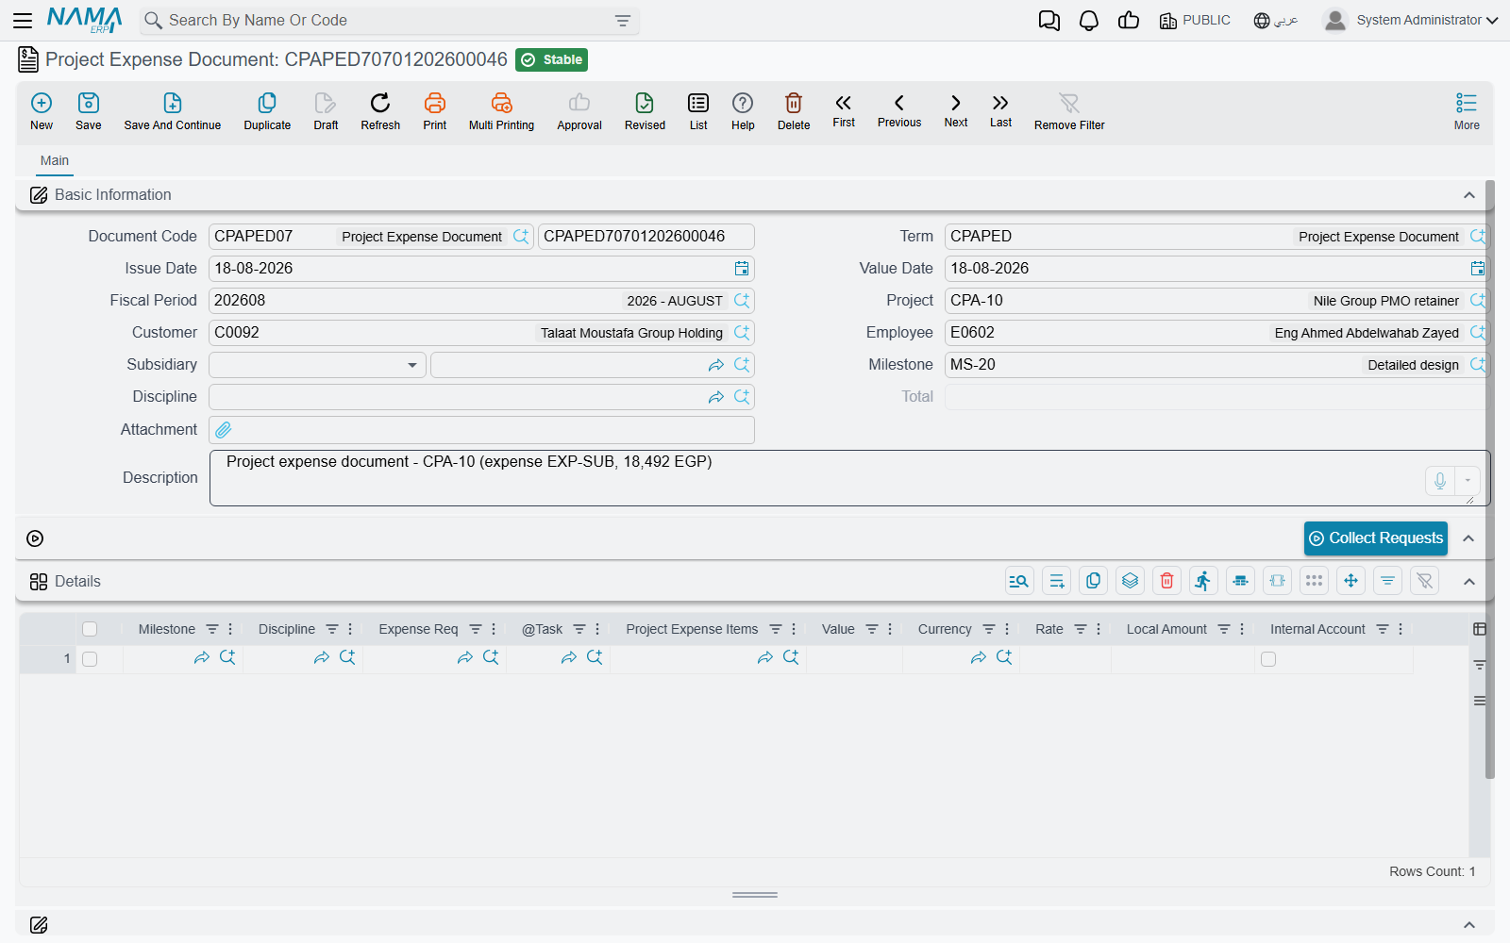Open Multi Printing

pyautogui.click(x=501, y=111)
